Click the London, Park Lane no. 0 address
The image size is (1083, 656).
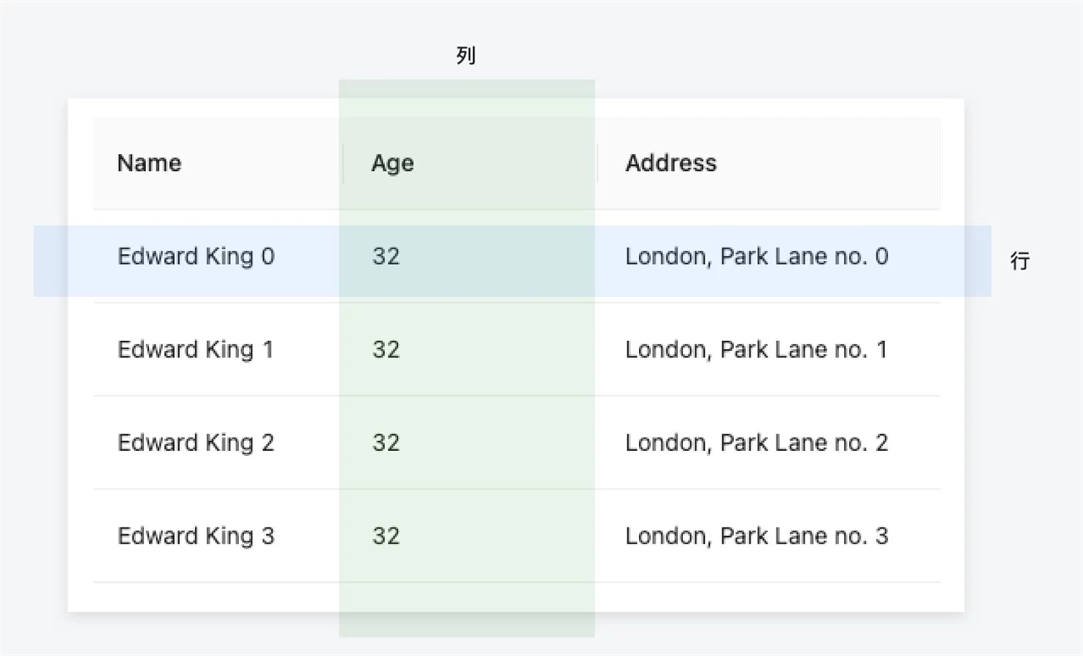click(756, 257)
